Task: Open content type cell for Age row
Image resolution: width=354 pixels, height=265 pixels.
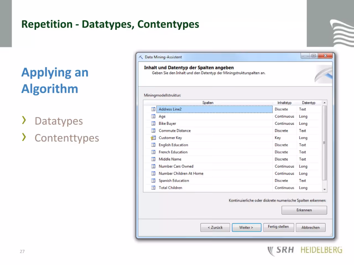Action: coord(285,116)
